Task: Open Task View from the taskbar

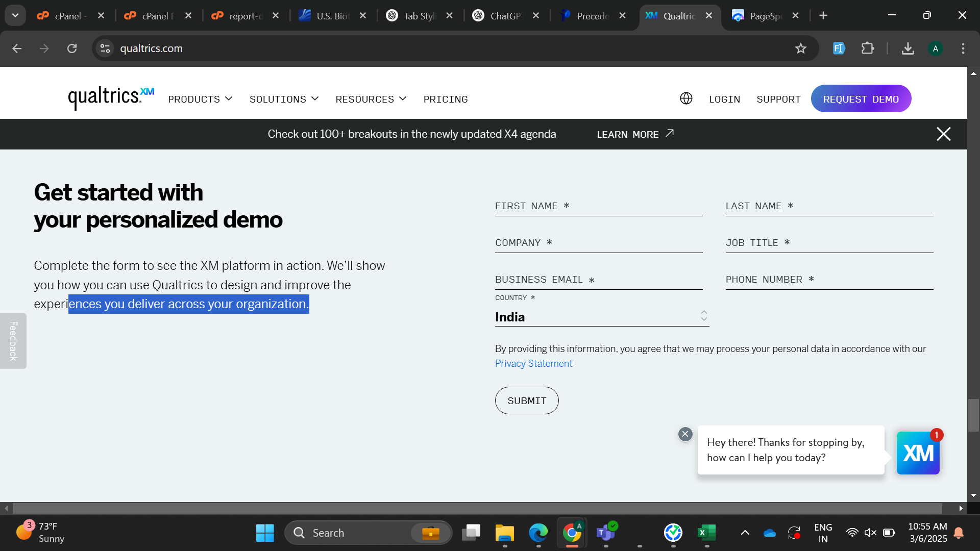Action: [471, 533]
